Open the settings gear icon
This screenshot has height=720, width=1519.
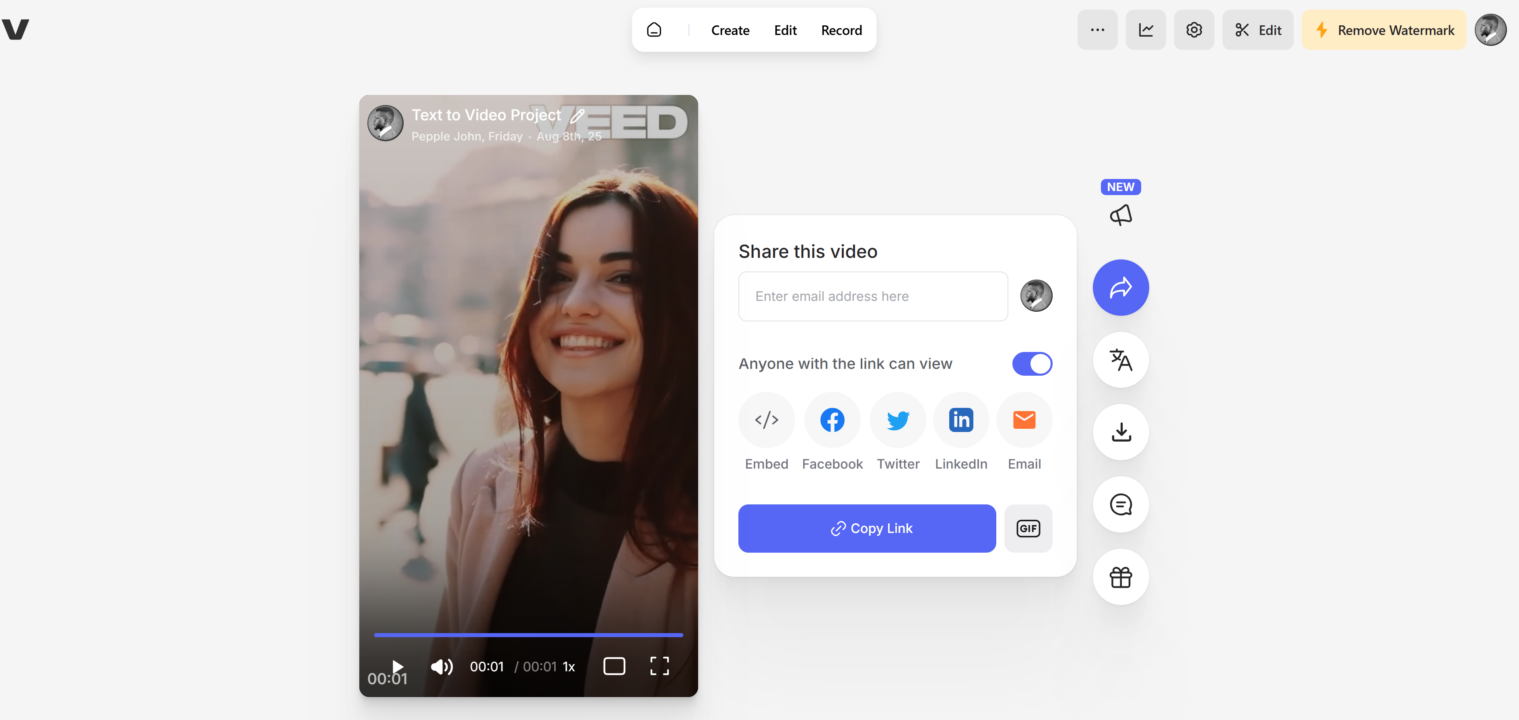tap(1193, 30)
